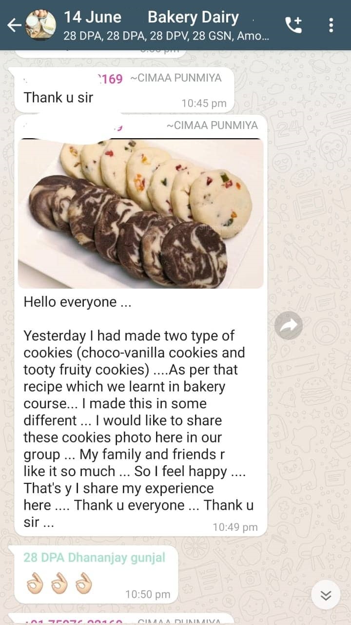Select the 'Thank u sir' message bubble
Image resolution: width=351 pixels, height=625 pixels.
pos(121,89)
